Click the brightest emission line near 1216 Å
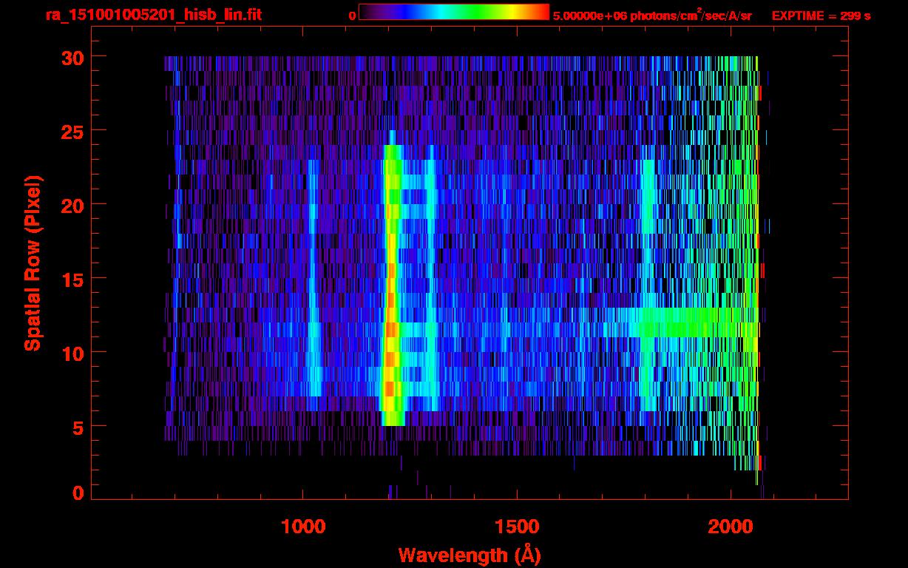 (x=391, y=296)
